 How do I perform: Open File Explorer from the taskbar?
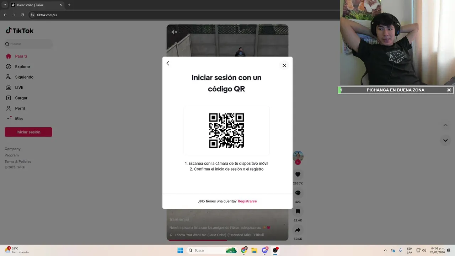(254, 250)
